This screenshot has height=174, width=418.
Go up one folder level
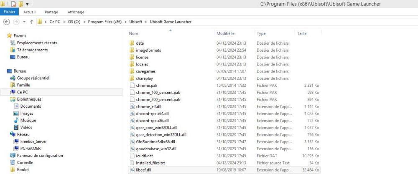32,22
